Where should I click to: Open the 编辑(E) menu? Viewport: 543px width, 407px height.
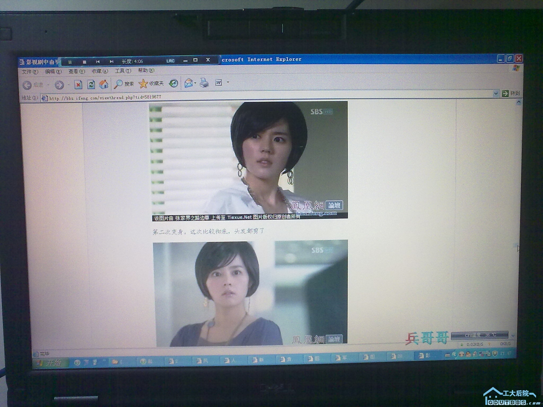(53, 72)
